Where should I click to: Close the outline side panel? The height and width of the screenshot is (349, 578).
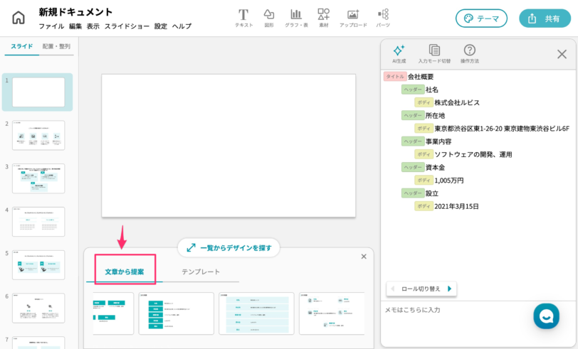point(562,54)
